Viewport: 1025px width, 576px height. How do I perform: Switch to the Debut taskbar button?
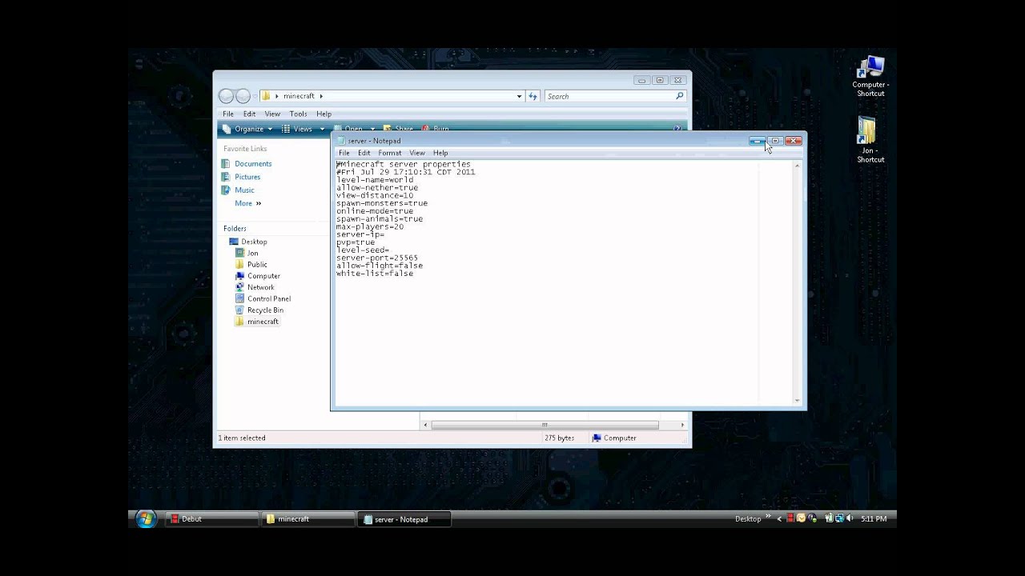(211, 519)
